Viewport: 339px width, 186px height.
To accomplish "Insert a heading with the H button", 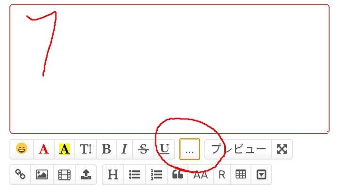I will pyautogui.click(x=113, y=174).
